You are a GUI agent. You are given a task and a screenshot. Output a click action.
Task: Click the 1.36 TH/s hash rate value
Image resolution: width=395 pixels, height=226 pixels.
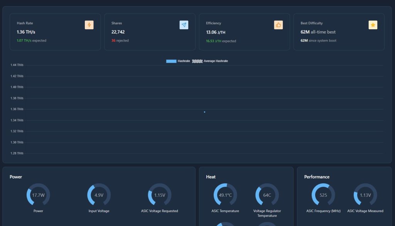point(26,32)
